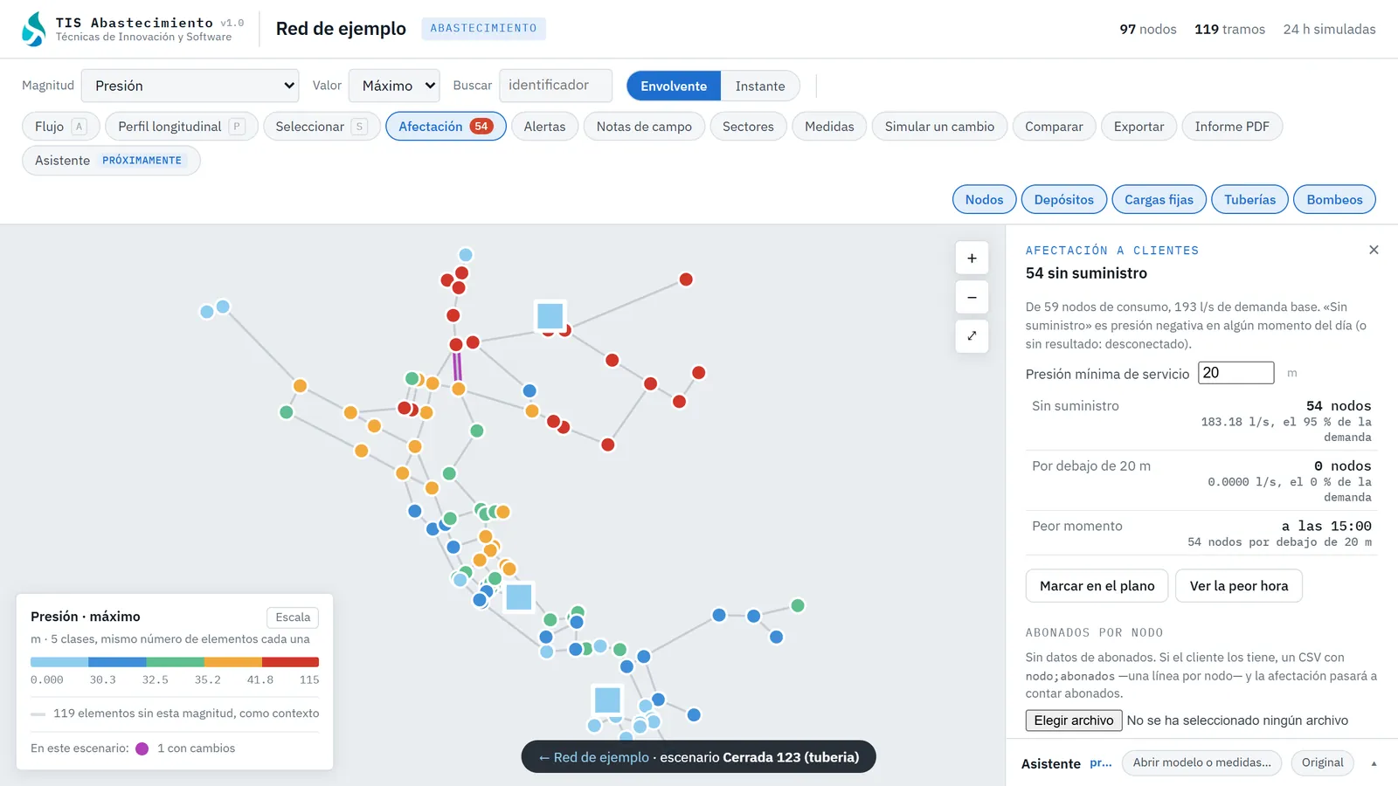
Task: Click the middle deposit square on the map
Action: (519, 597)
